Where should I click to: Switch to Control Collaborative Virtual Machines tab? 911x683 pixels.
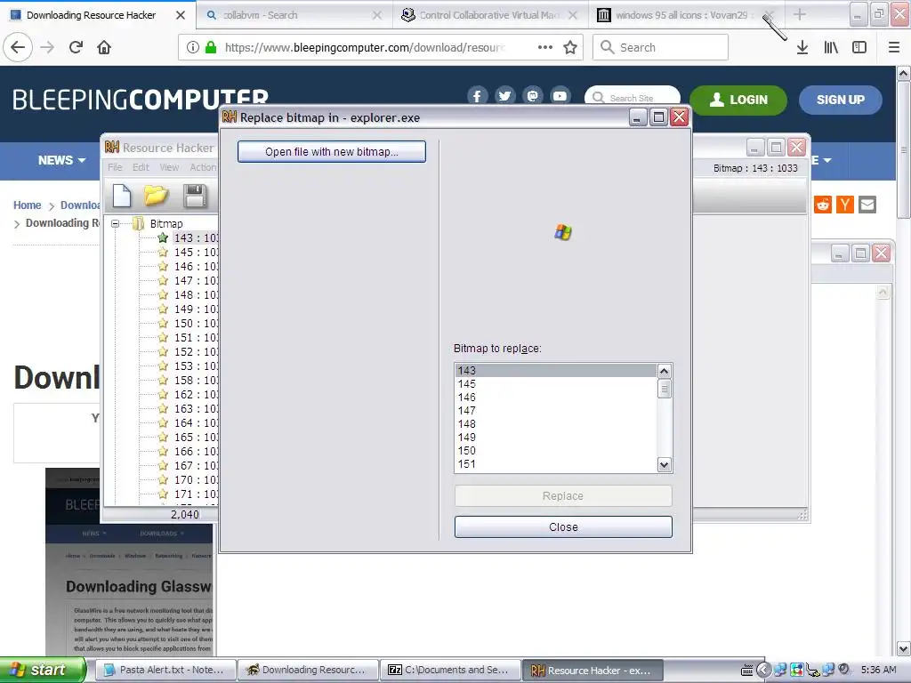tap(490, 15)
